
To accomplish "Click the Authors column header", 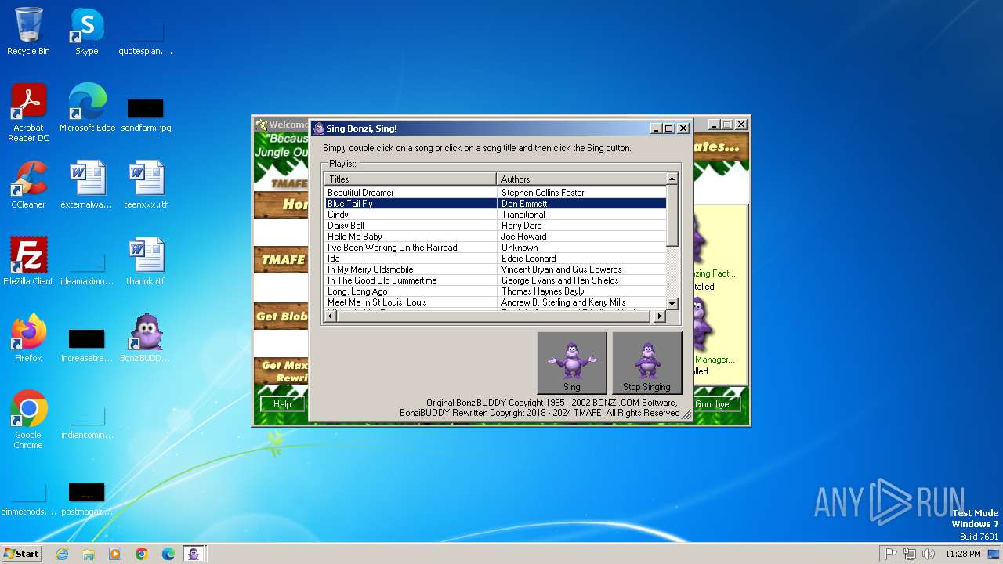I will point(581,179).
